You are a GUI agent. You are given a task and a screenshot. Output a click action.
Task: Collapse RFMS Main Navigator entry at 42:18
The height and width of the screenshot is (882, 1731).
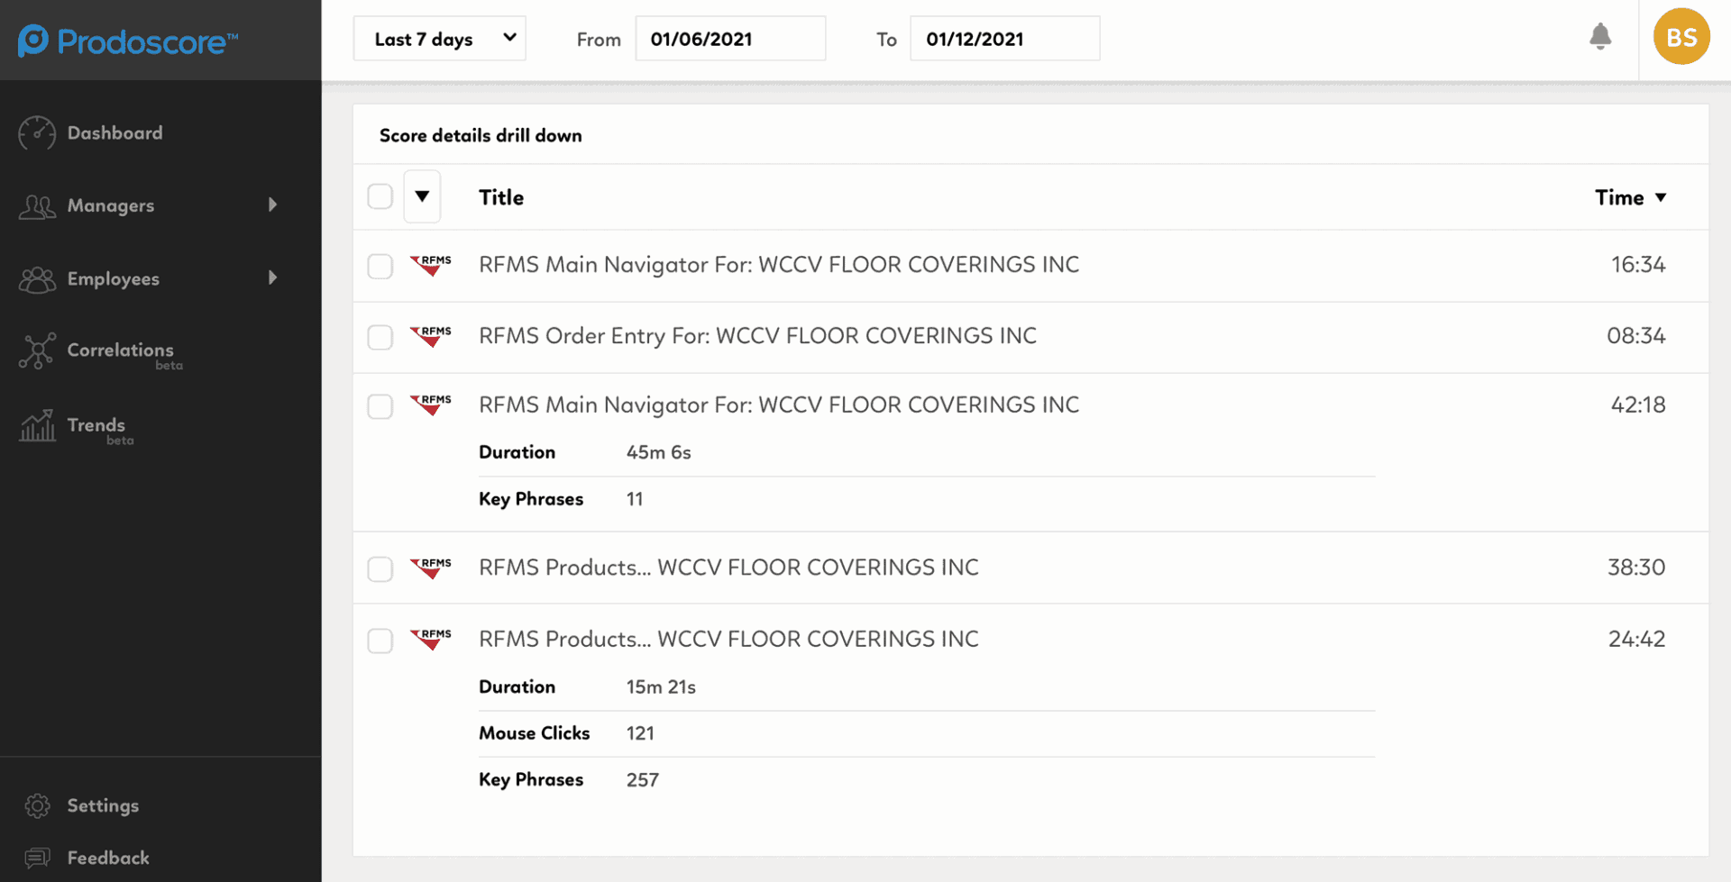click(779, 405)
